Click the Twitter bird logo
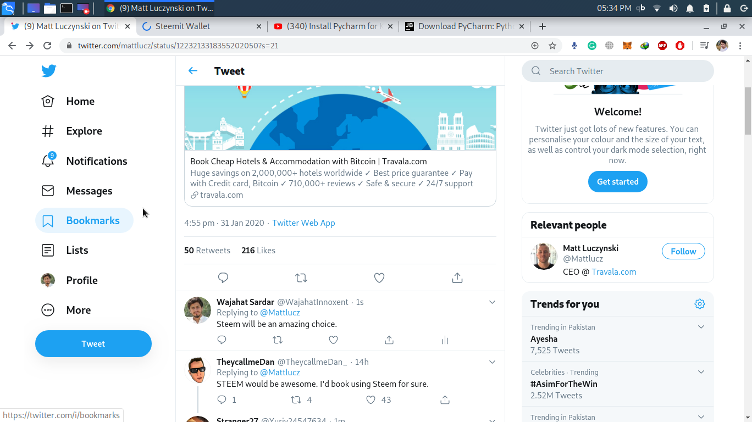This screenshot has width=752, height=422. click(x=48, y=71)
